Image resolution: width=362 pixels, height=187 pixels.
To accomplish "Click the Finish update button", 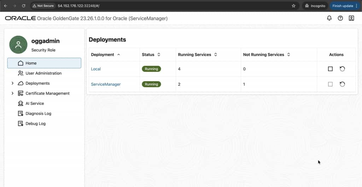I will coord(345,6).
